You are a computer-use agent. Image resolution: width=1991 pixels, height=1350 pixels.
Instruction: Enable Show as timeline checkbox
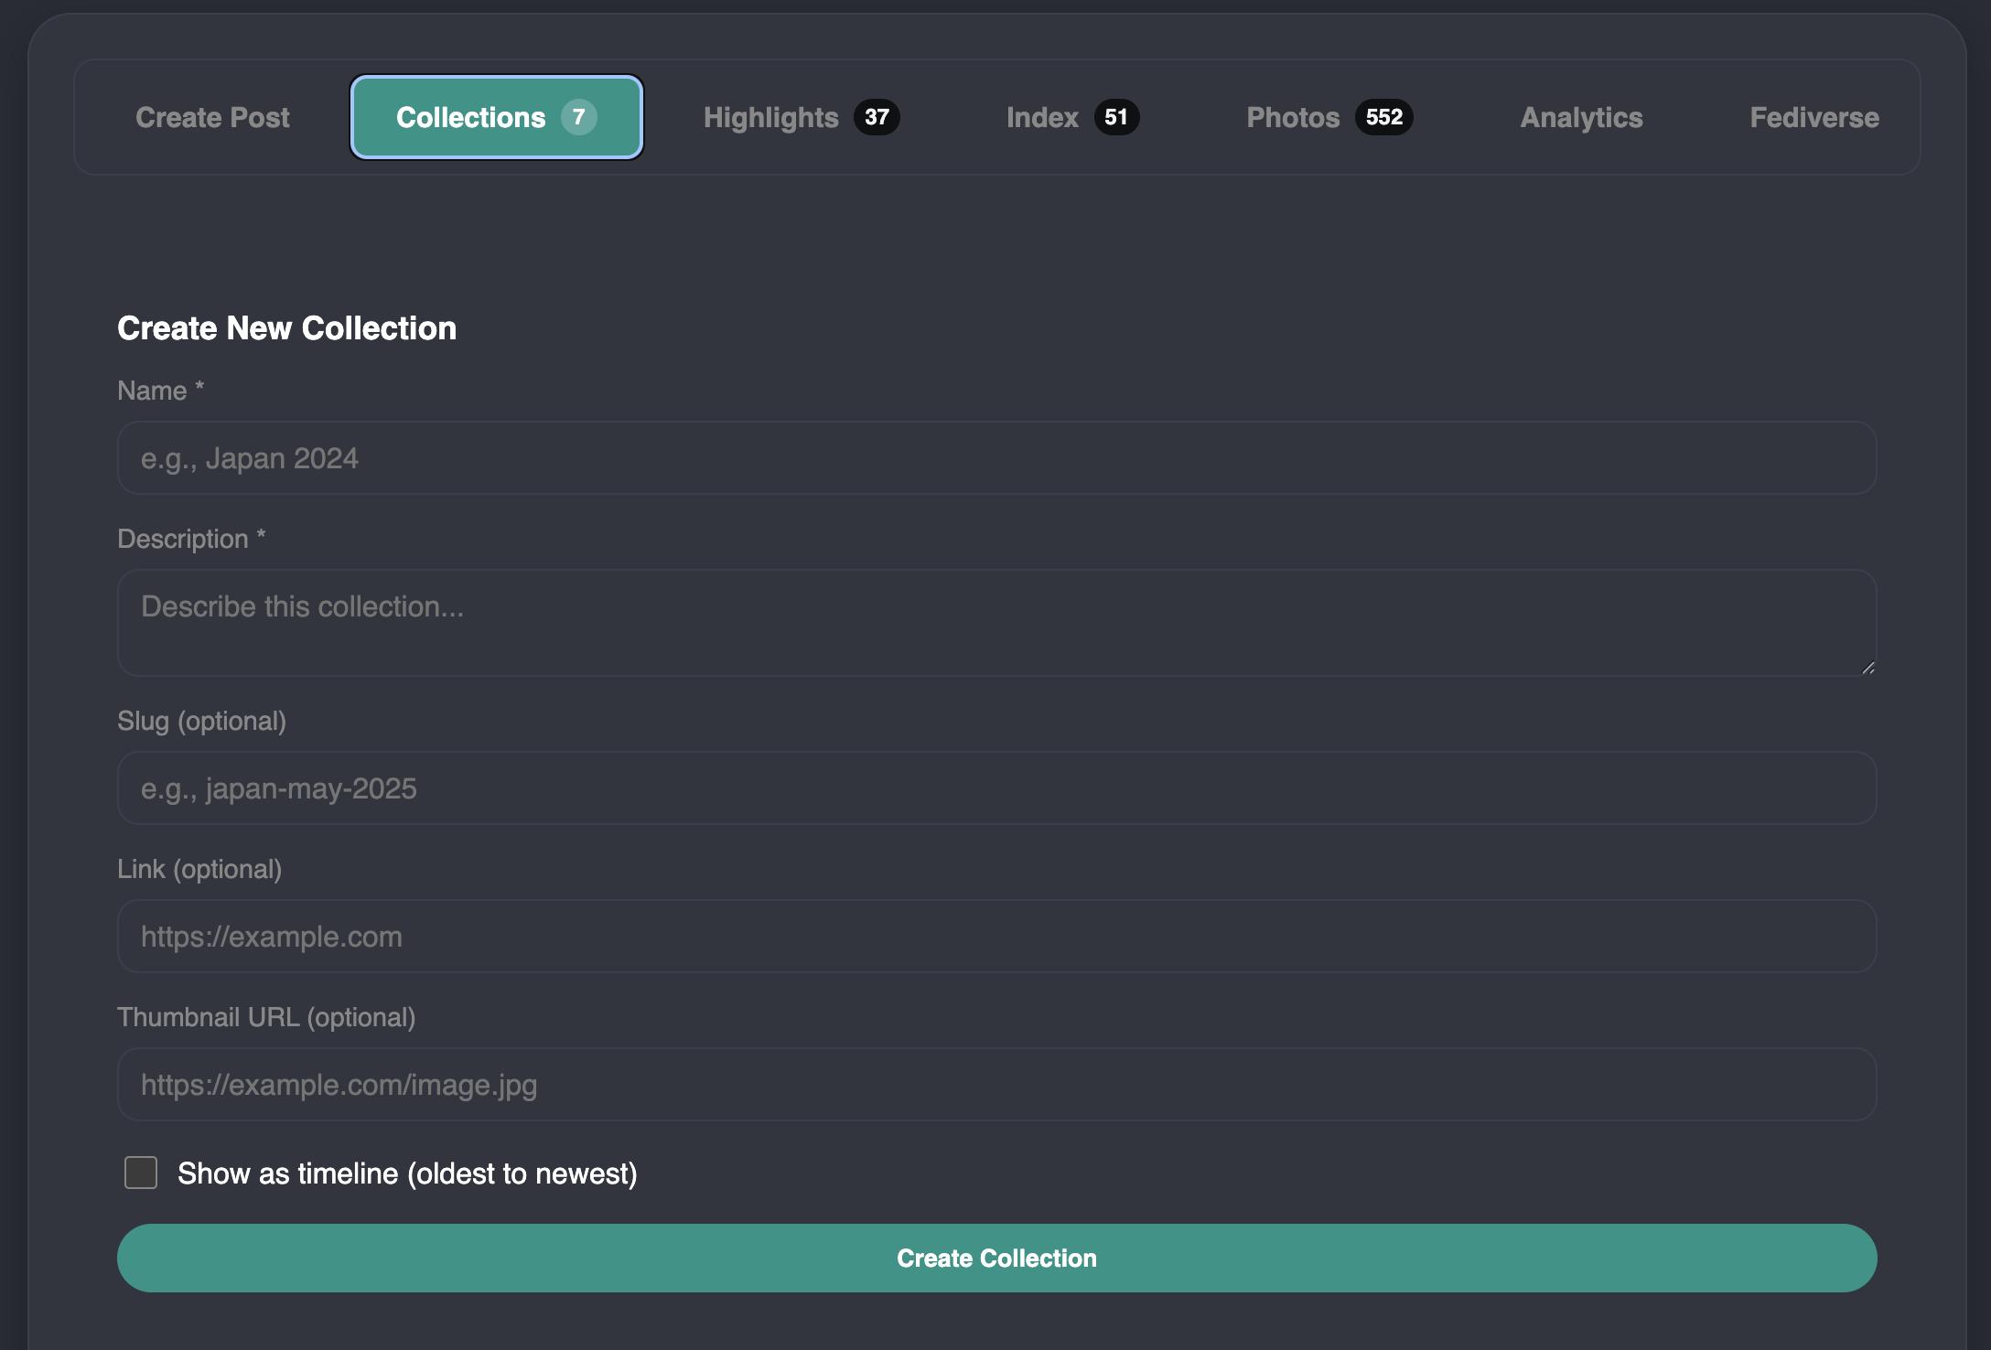click(x=141, y=1173)
